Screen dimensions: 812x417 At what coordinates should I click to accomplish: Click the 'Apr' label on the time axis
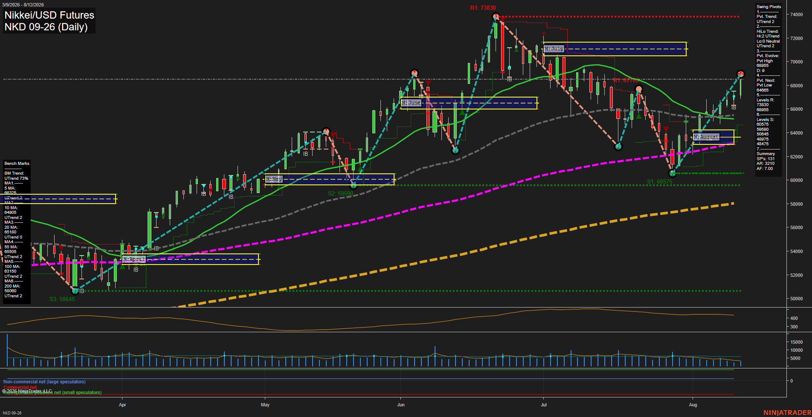pos(123,405)
